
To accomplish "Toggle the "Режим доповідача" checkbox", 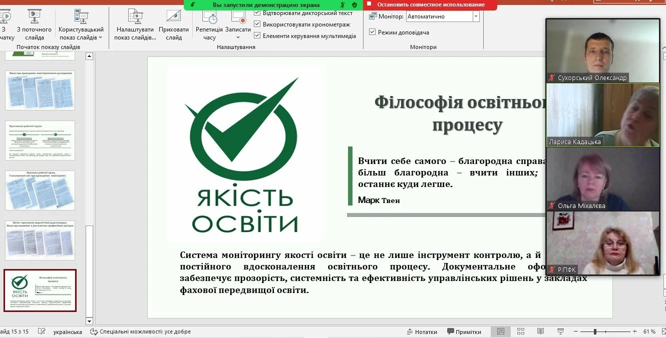I will tap(372, 31).
